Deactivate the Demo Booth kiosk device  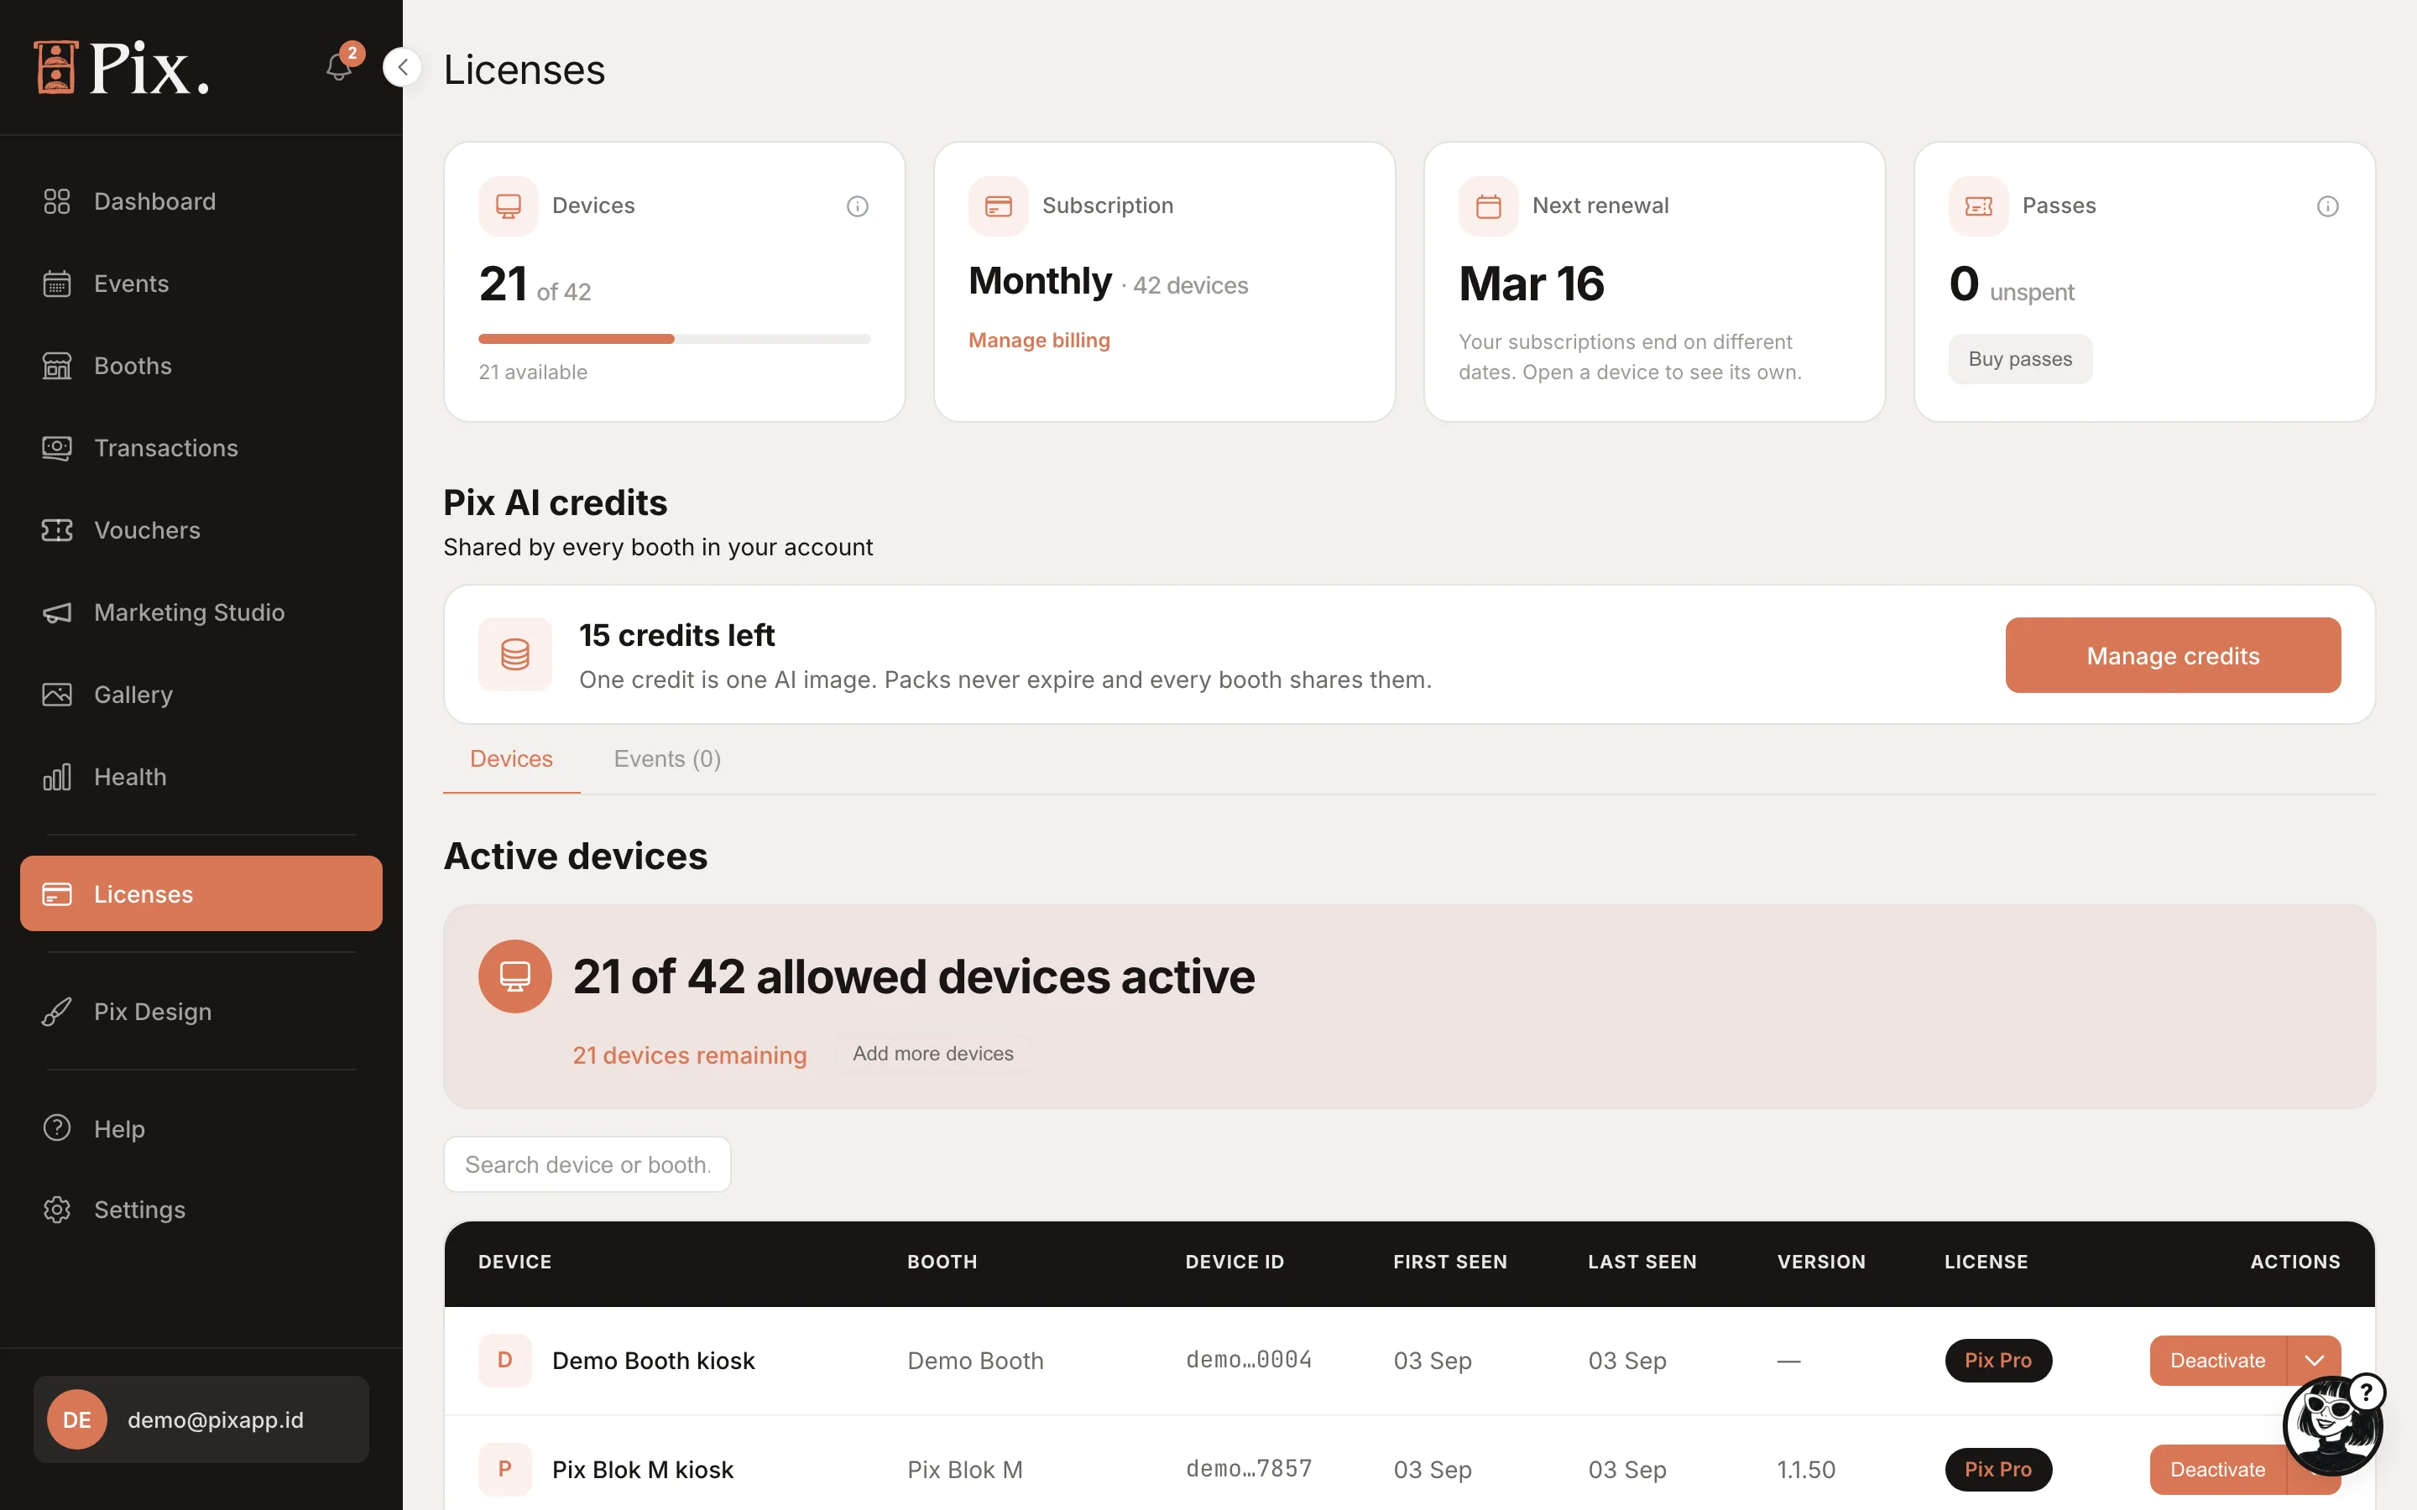pyautogui.click(x=2217, y=1360)
